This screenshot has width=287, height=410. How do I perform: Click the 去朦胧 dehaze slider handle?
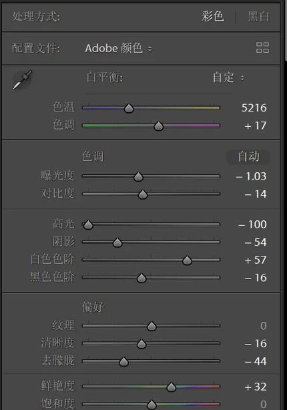[123, 362]
